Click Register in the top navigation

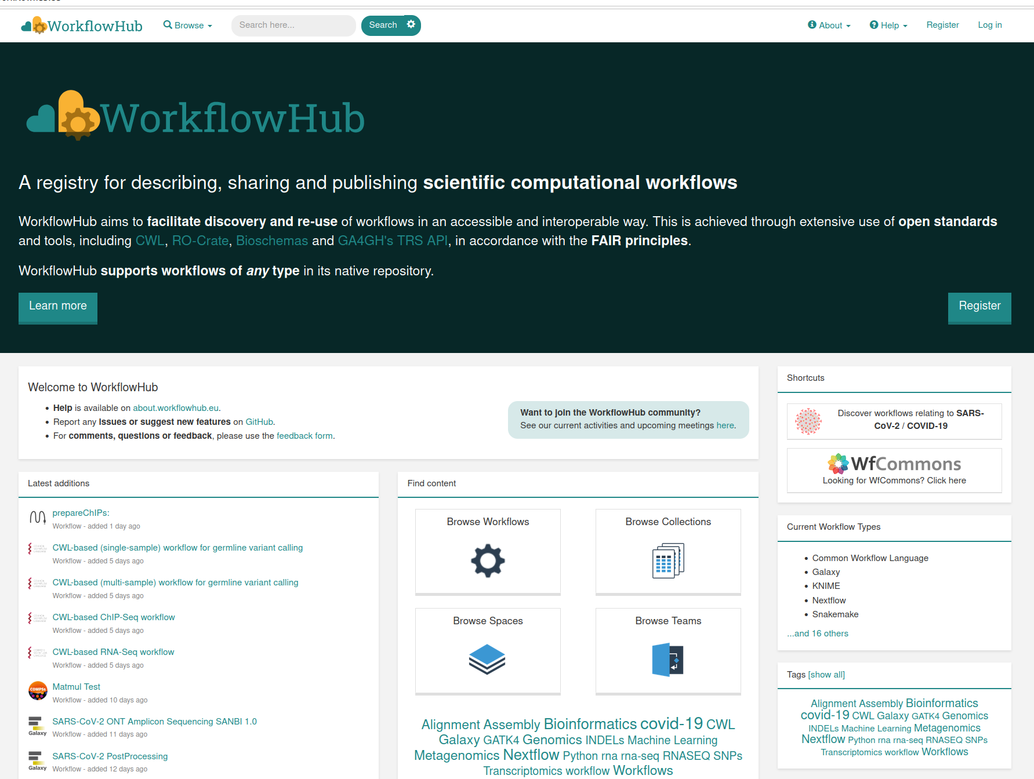coord(942,25)
